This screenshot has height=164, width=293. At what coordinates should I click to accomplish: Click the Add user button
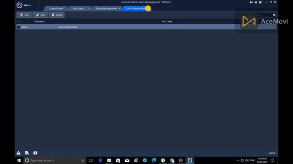tap(24, 15)
